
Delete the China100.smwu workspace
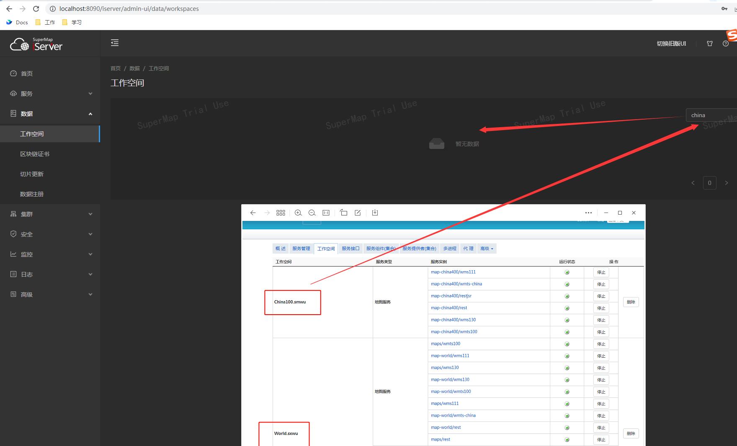[631, 302]
